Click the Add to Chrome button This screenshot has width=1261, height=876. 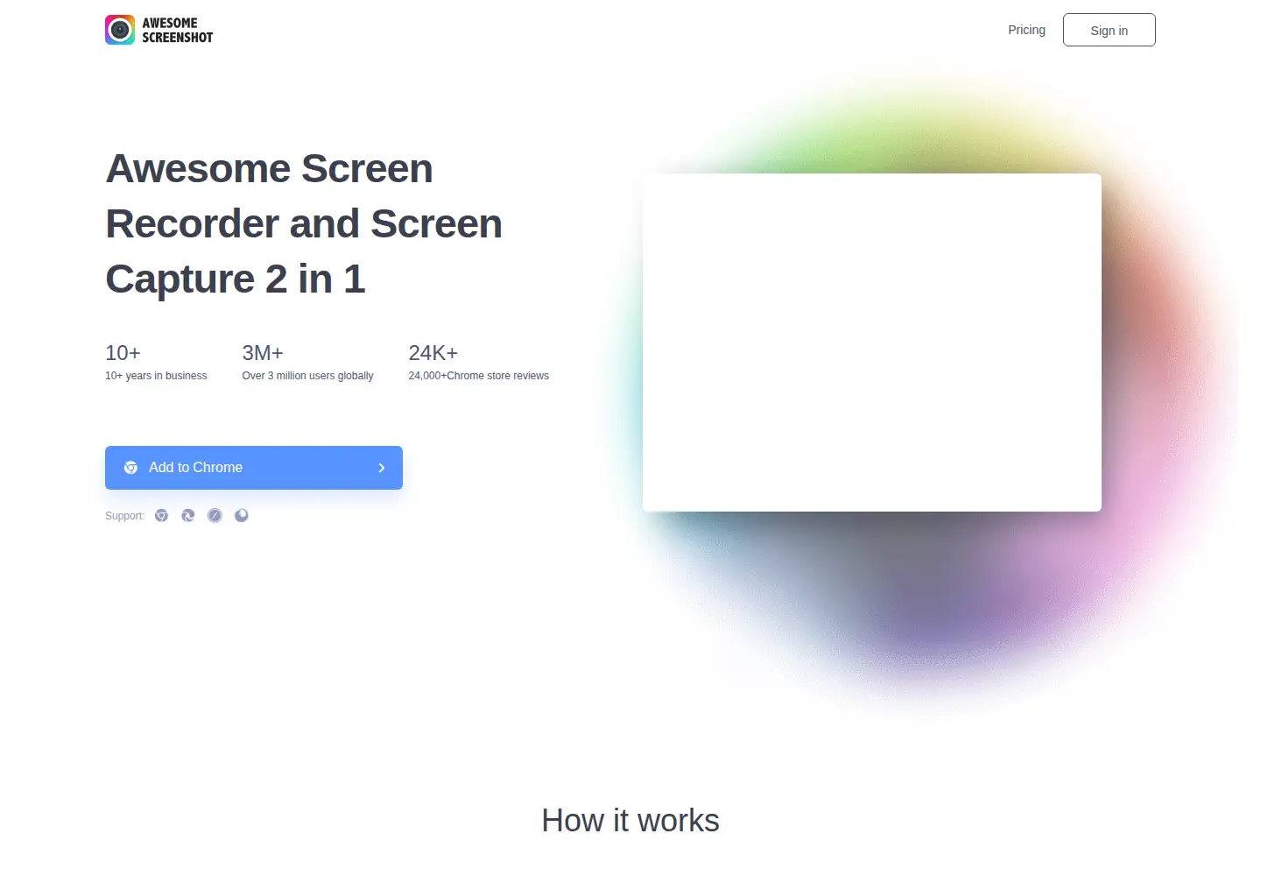tap(254, 468)
